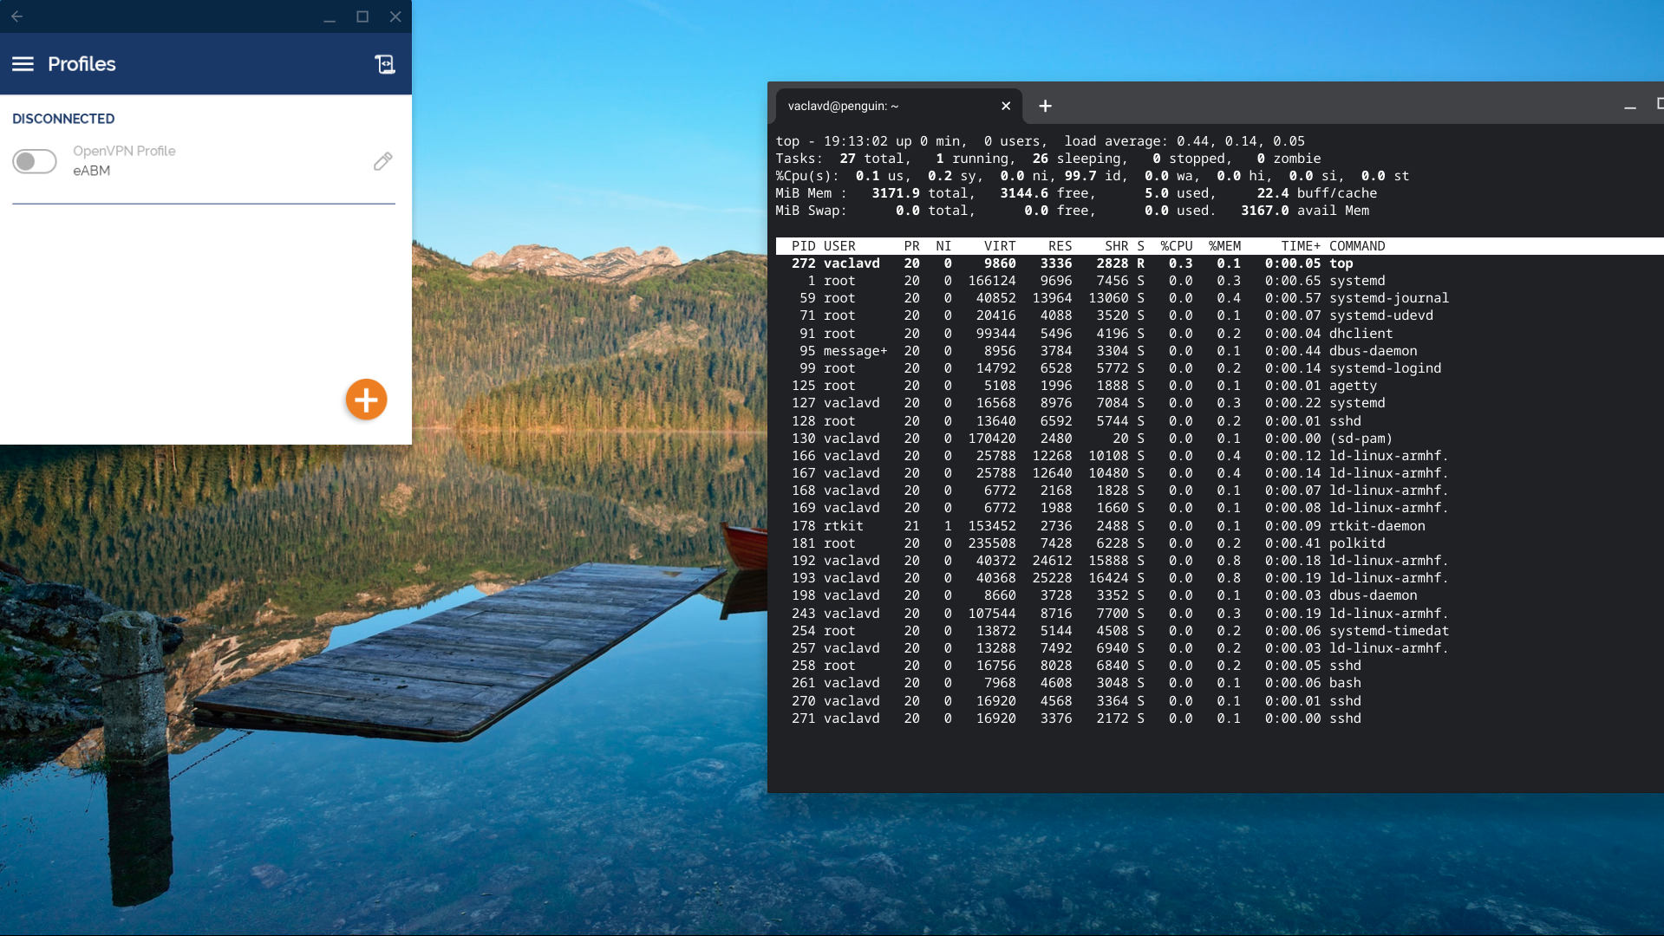1664x936 pixels.
Task: Click the %MEM column header in top
Action: [1224, 246]
